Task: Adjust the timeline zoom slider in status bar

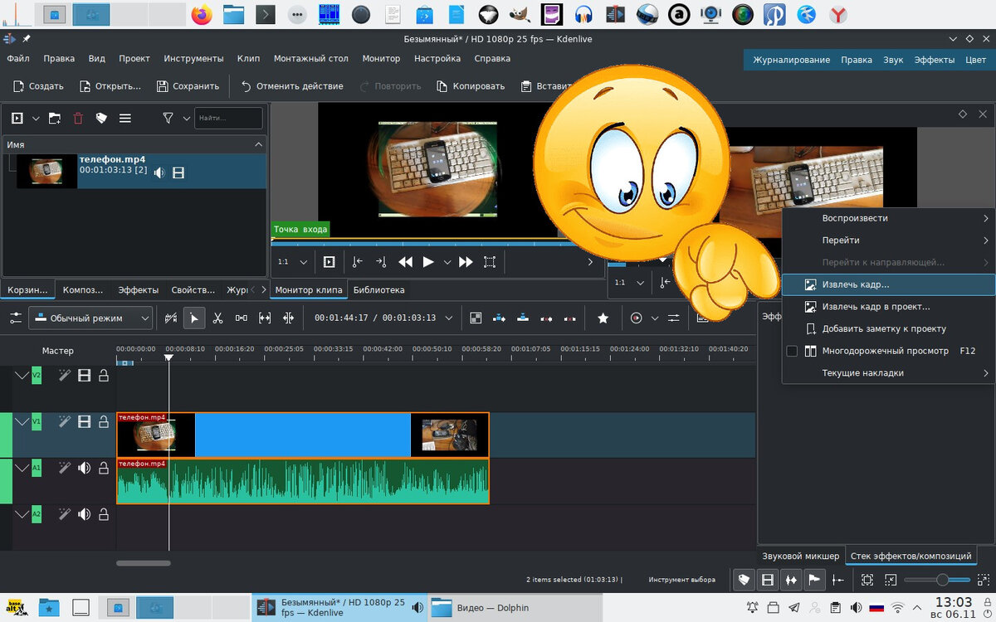Action: click(x=937, y=580)
